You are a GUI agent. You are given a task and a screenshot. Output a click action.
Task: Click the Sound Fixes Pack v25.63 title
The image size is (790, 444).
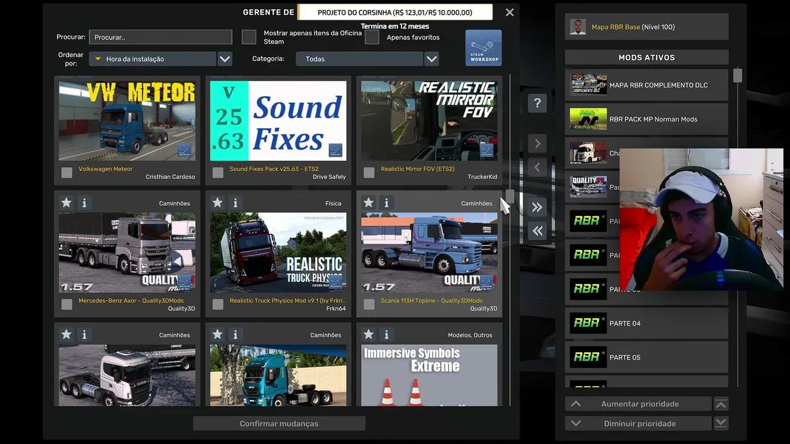274,169
